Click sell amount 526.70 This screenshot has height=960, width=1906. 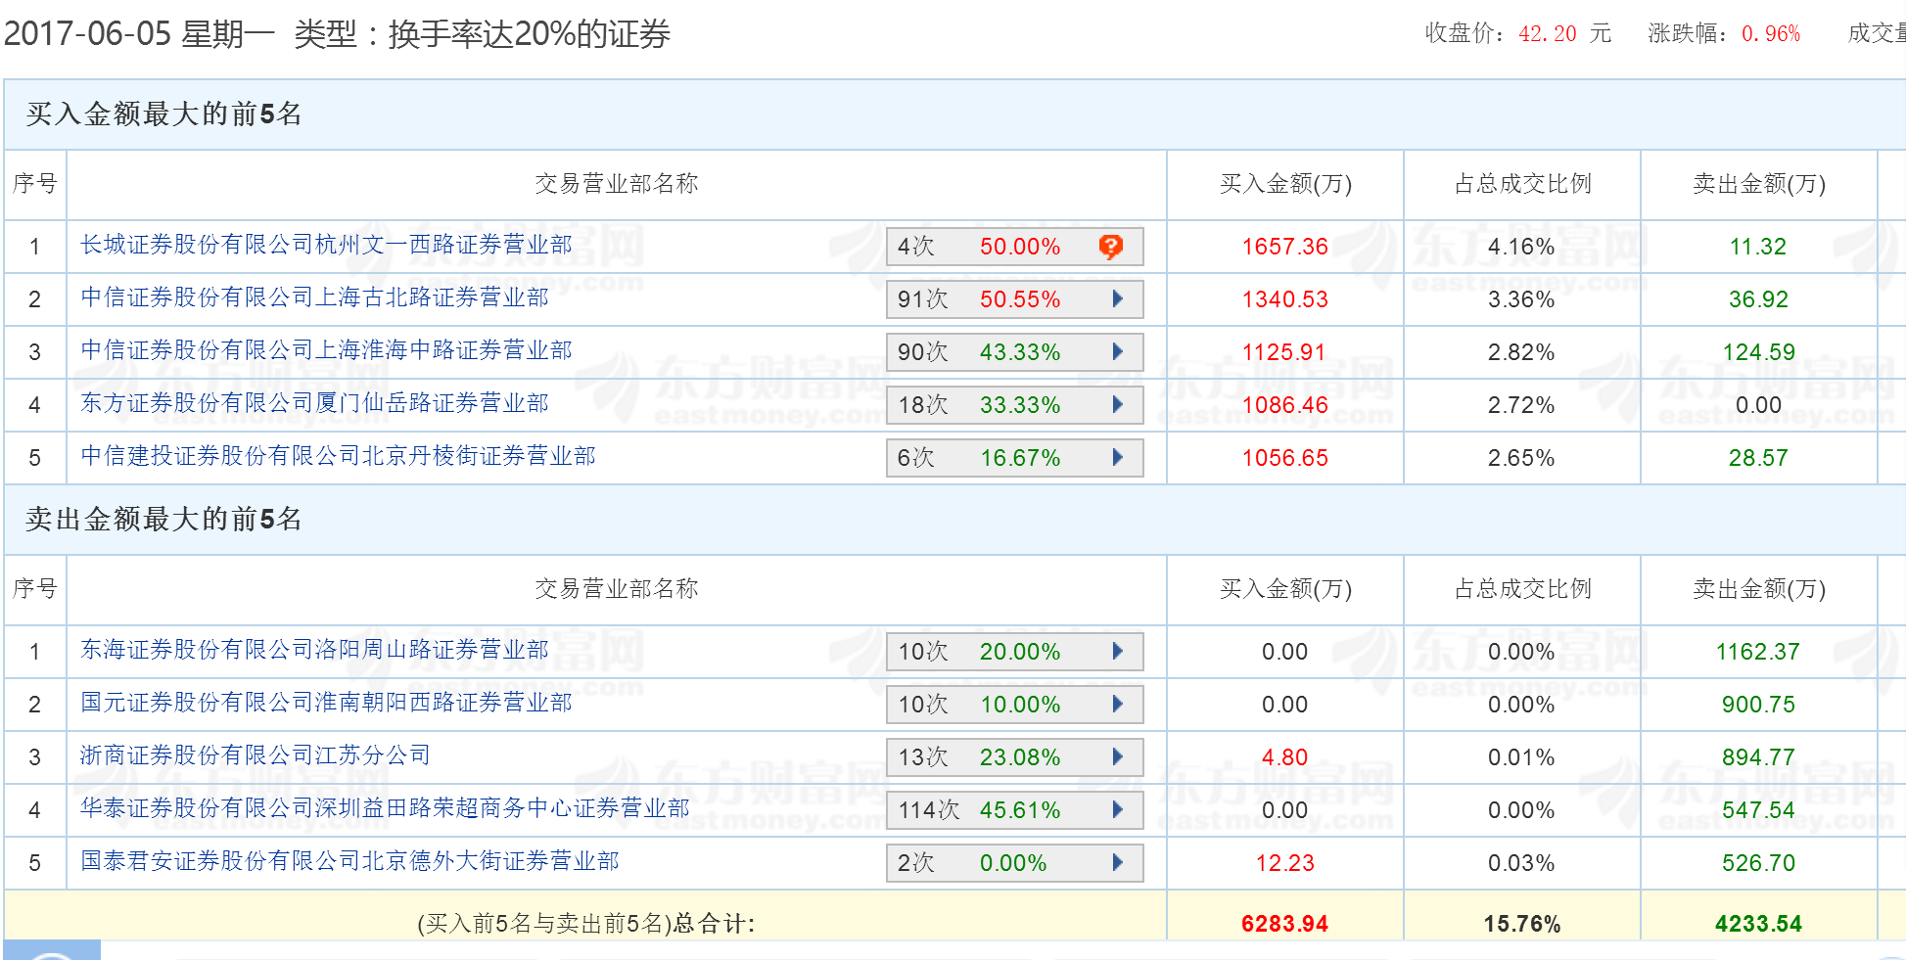tap(1758, 863)
